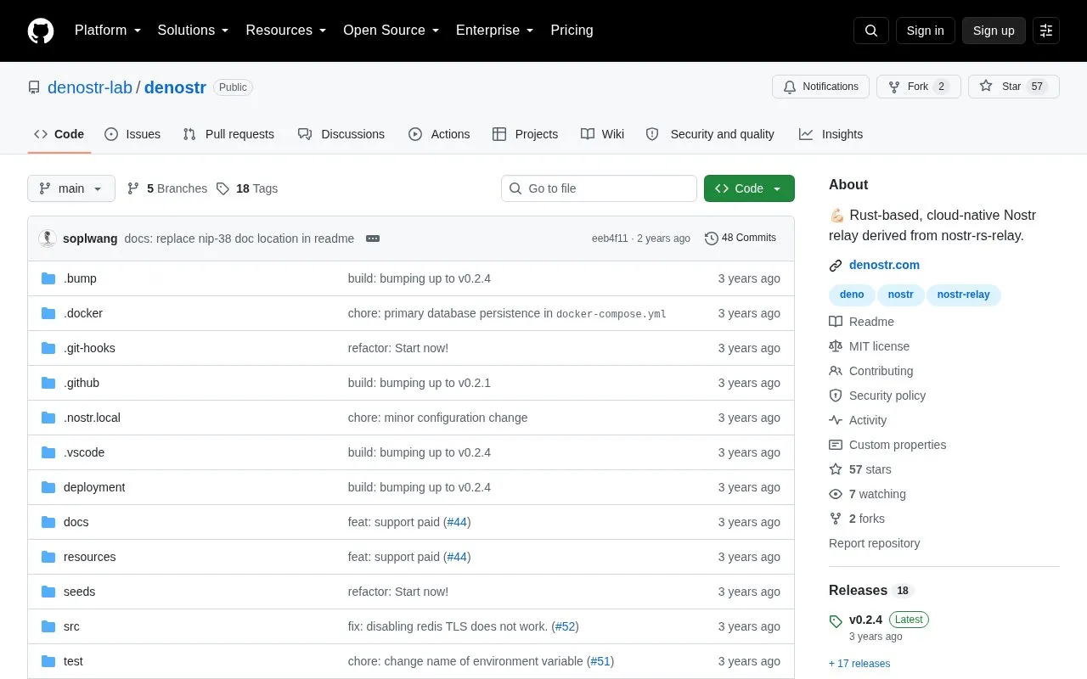Image resolution: width=1087 pixels, height=679 pixels.
Task: Star the denostr repository
Action: tap(1014, 87)
